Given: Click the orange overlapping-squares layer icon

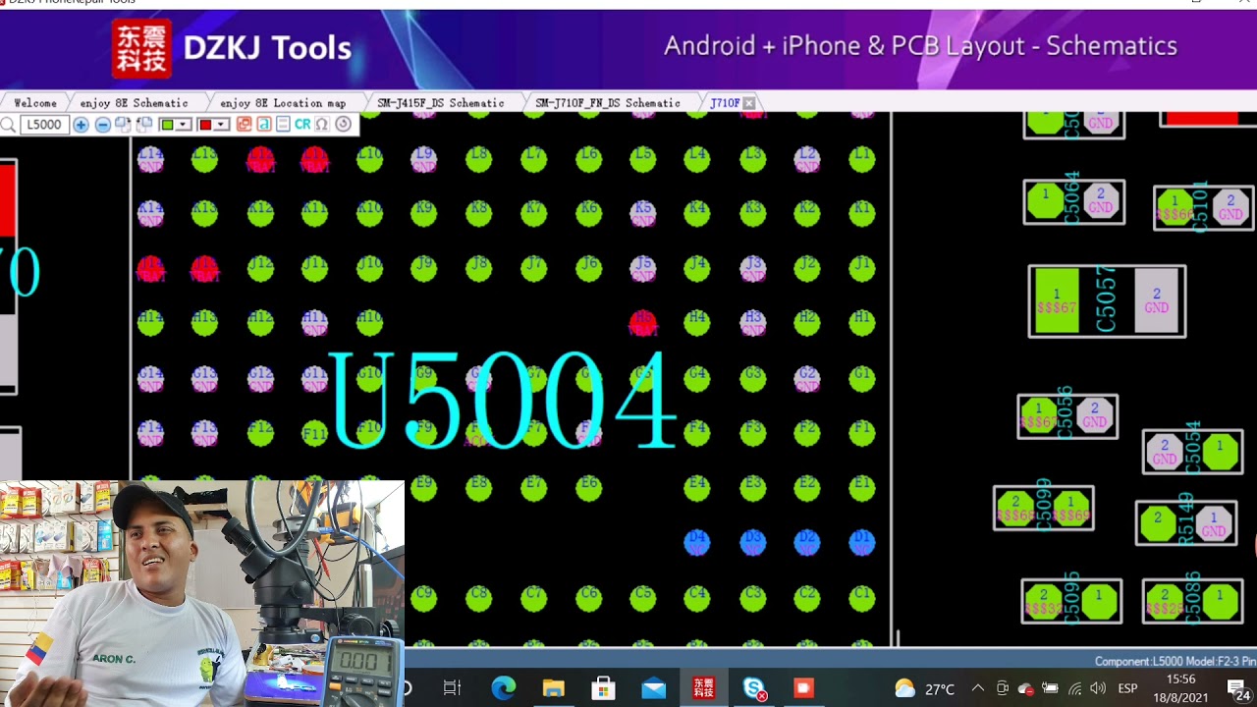Looking at the screenshot, I should pyautogui.click(x=245, y=125).
